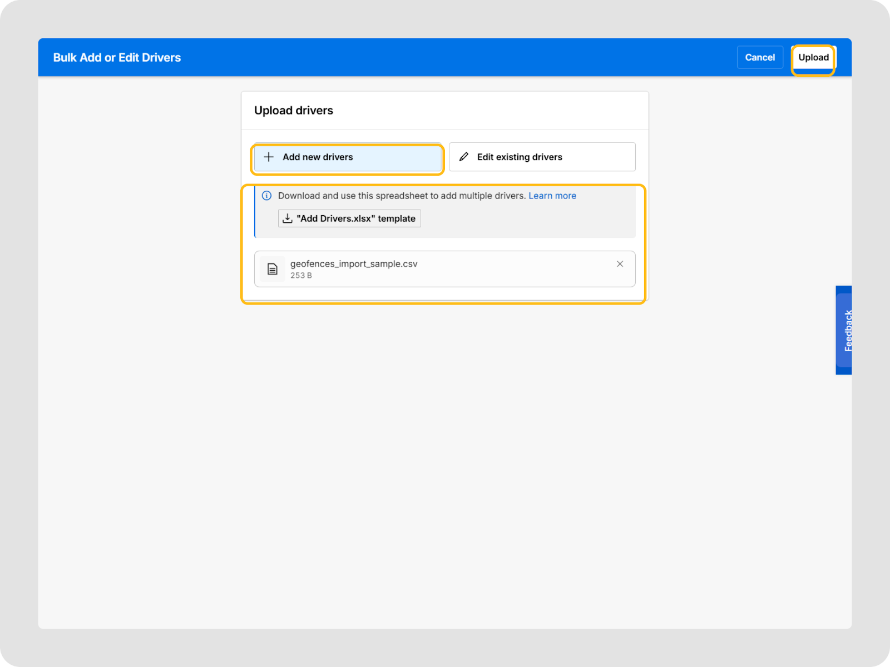Open the Learn more link
Viewport: 890px width, 667px height.
click(552, 196)
